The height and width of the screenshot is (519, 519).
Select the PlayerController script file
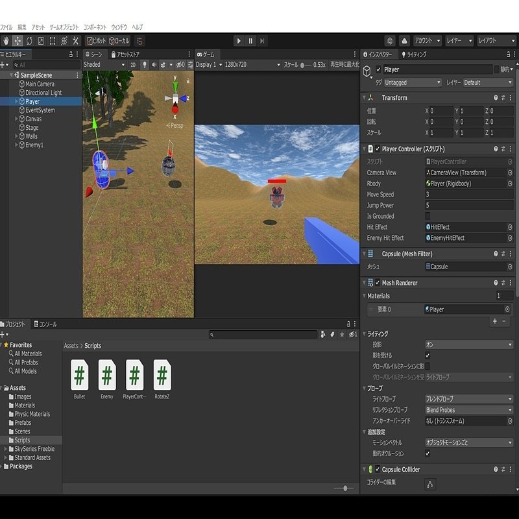click(134, 379)
